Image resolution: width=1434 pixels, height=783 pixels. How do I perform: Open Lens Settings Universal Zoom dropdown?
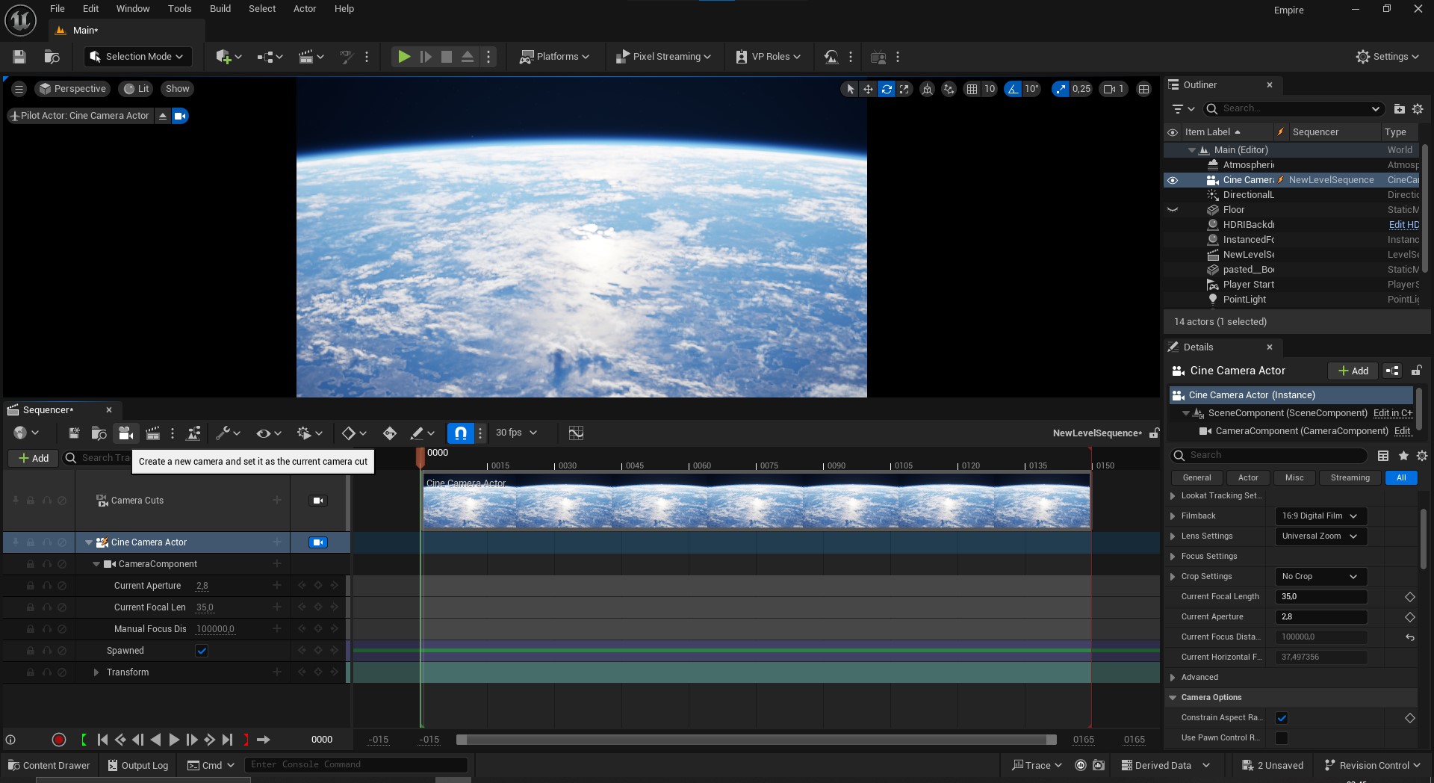[x=1320, y=536]
